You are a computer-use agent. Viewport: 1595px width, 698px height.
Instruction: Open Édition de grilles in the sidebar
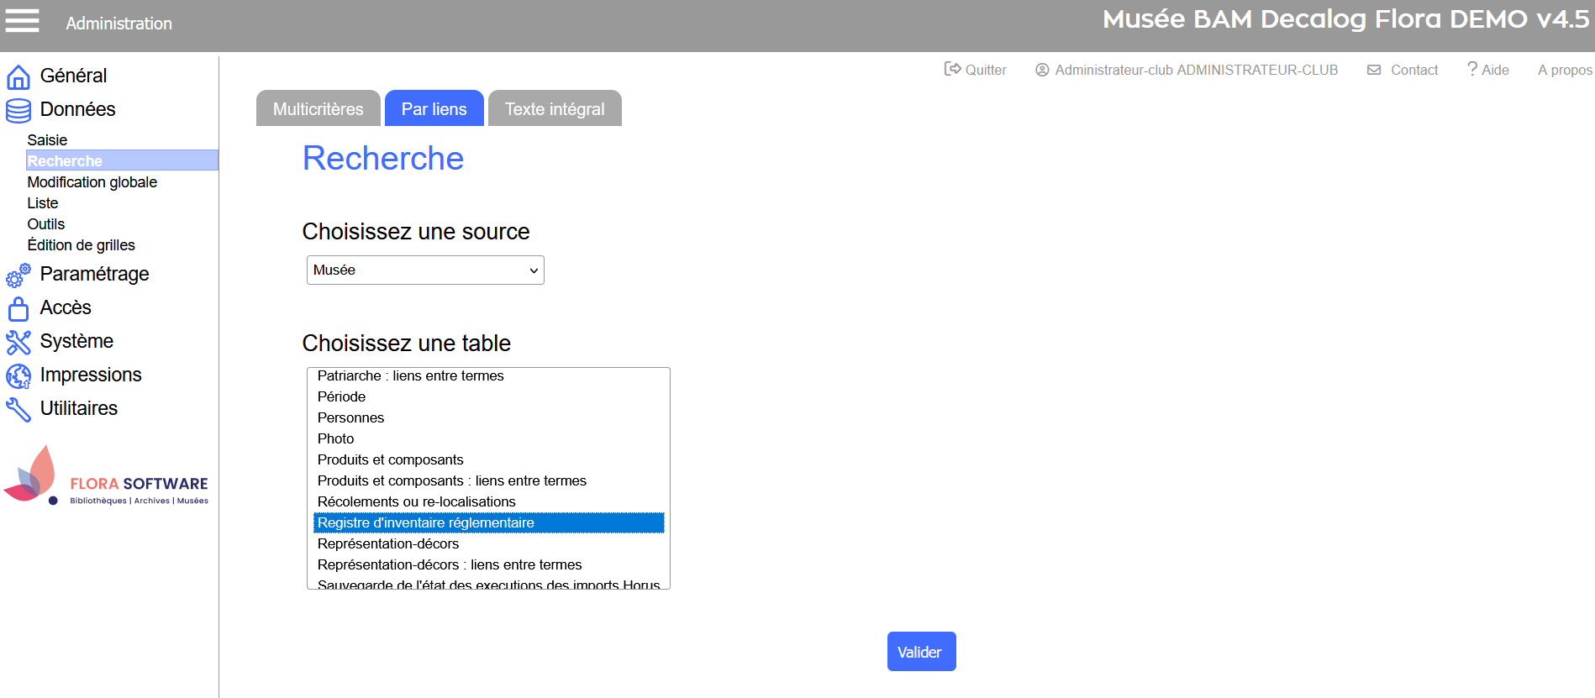point(81,245)
